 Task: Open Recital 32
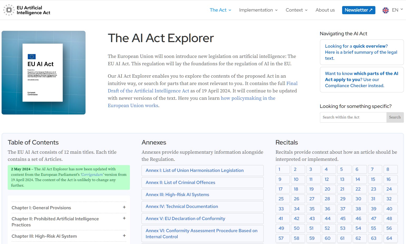390,199
